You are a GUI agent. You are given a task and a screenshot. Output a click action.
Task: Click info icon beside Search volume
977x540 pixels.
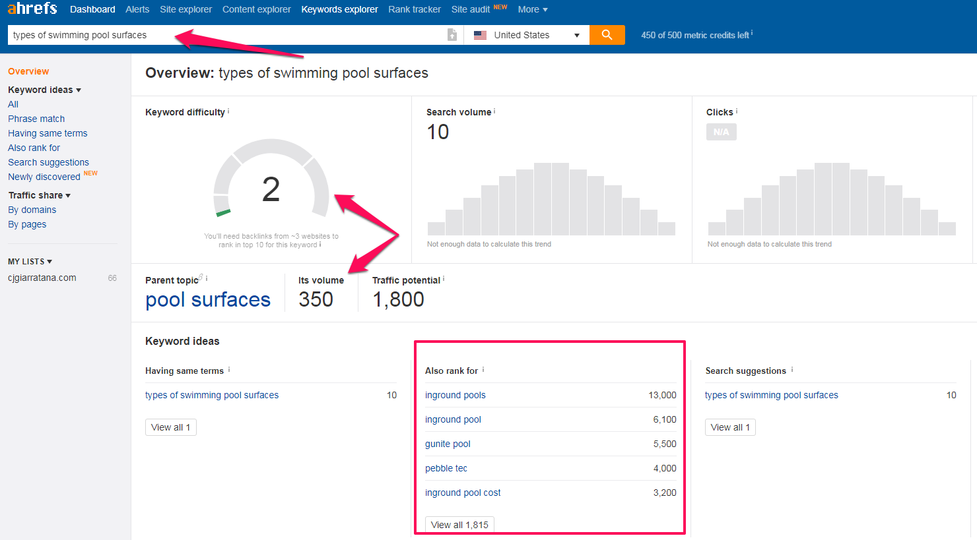(494, 111)
